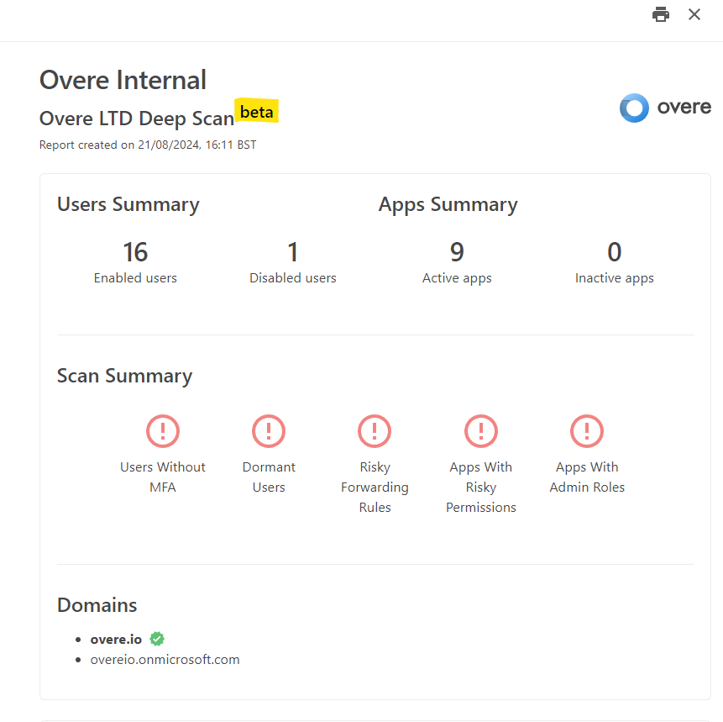The image size is (723, 722).
Task: Print the Deep Scan report
Action: click(x=660, y=14)
